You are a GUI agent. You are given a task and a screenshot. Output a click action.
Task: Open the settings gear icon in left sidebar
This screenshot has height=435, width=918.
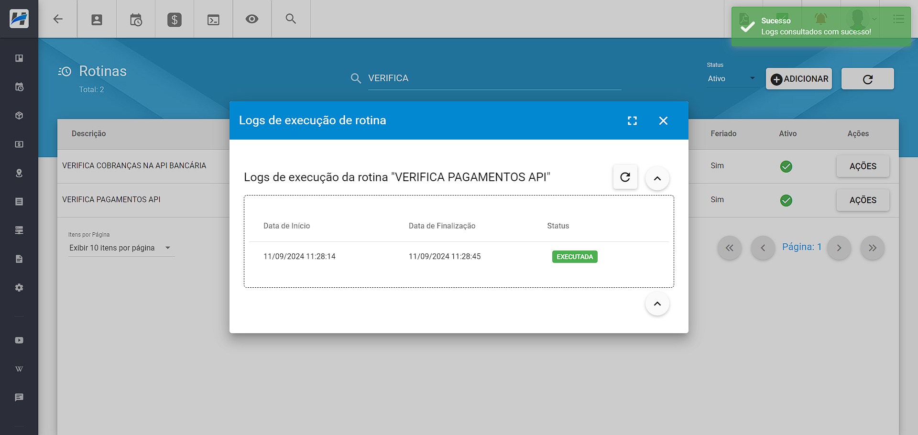pos(19,288)
